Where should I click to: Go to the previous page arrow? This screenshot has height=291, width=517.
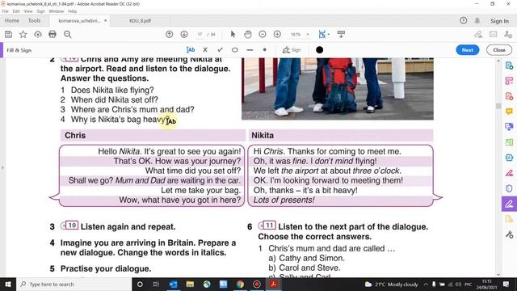coord(170,34)
